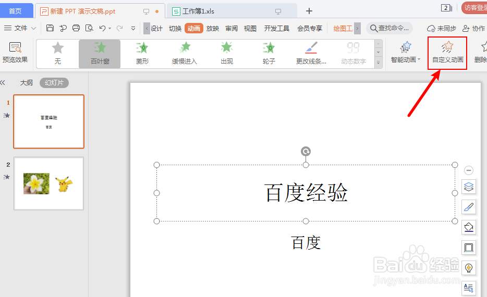This screenshot has height=297, width=487.
Task: Open the 视图 ribbon tab
Action: click(250, 29)
